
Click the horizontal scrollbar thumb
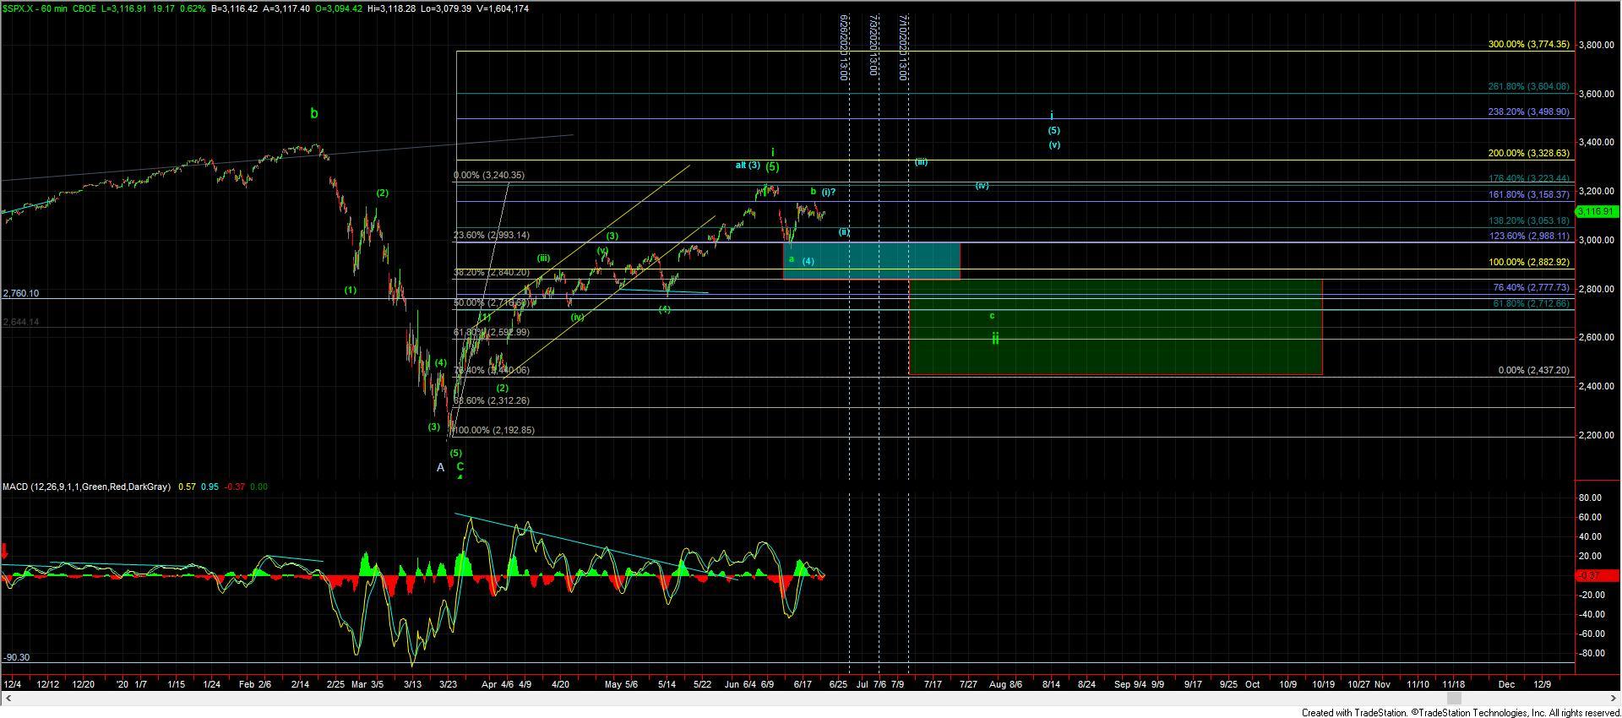point(1454,699)
